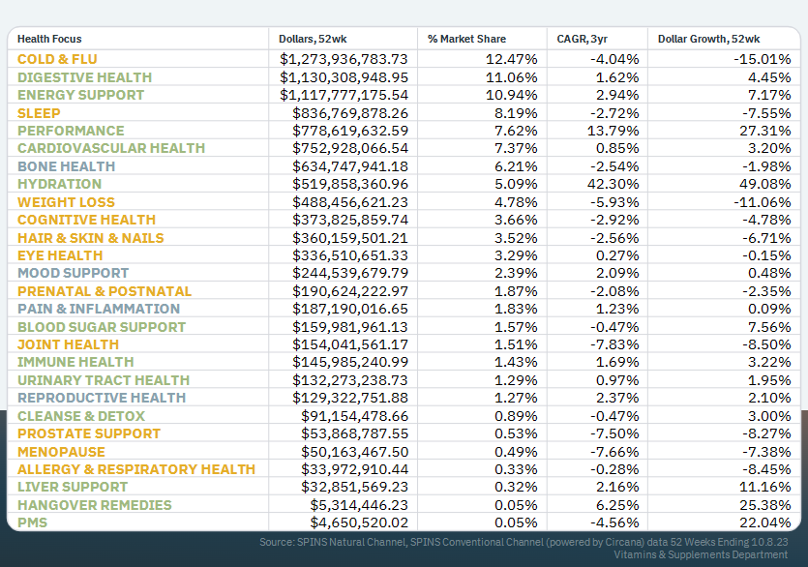This screenshot has width=808, height=567.
Task: Click the $1,273,936,783.73 dollars cell
Action: click(344, 59)
